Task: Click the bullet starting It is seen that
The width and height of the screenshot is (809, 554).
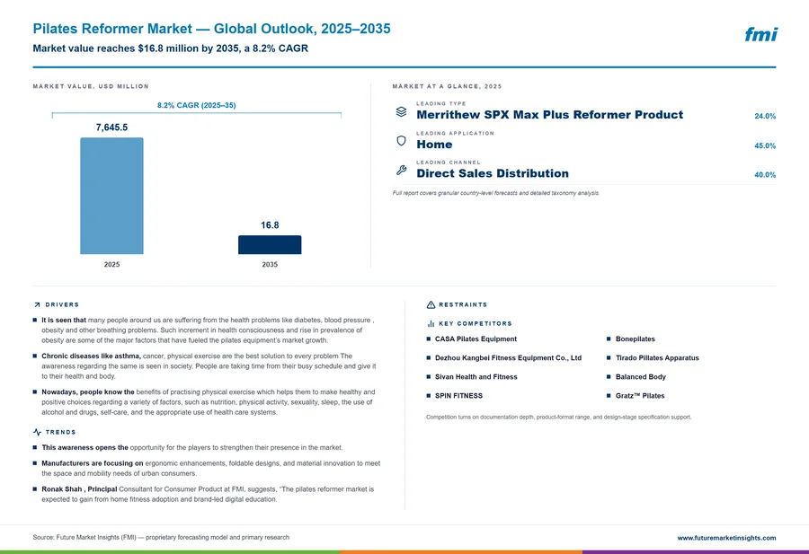Action: pyautogui.click(x=209, y=330)
